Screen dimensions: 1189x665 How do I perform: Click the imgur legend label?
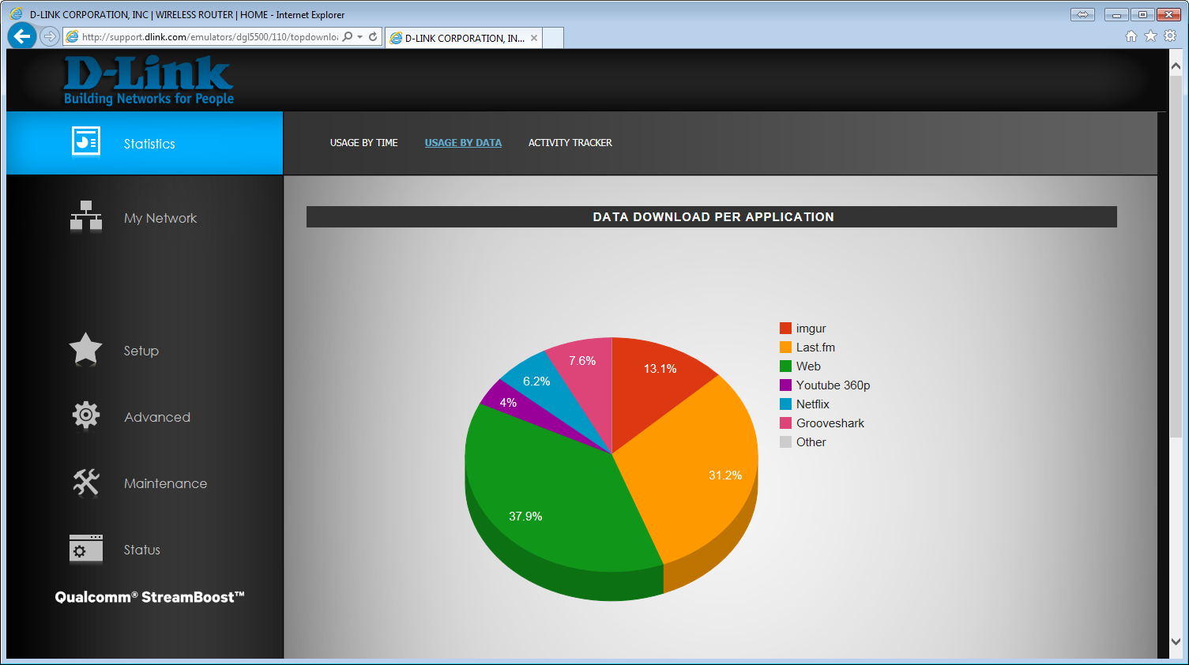tap(811, 329)
